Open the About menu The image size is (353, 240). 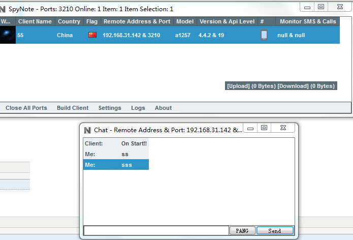163,108
